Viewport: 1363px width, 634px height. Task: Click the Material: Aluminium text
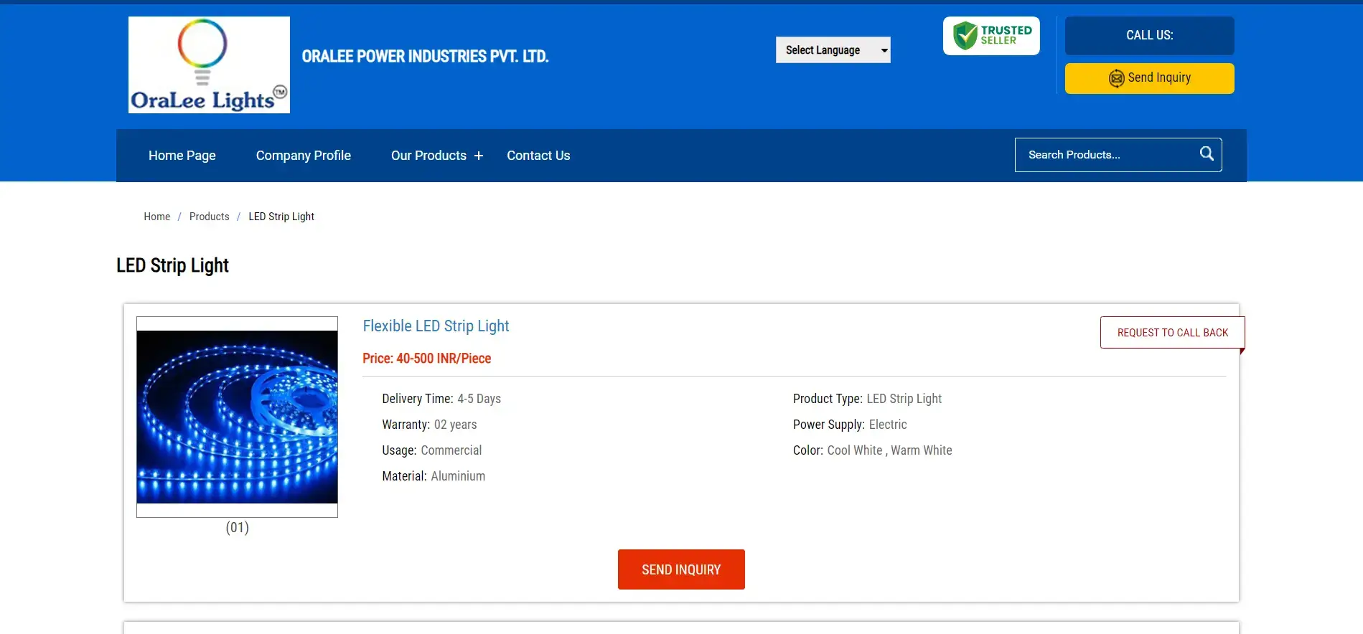434,476
